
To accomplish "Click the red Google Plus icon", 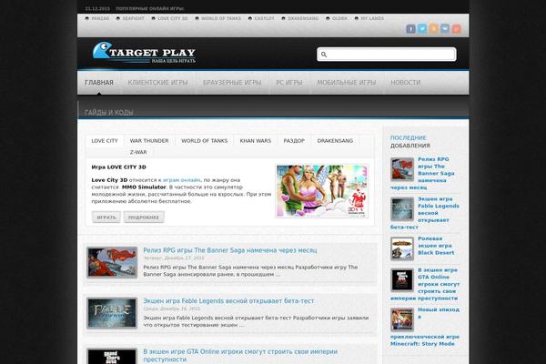I will [457, 29].
